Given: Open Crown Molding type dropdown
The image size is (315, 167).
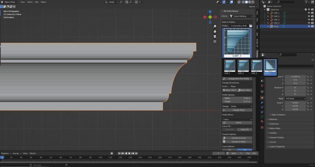Looking at the screenshot, I should [x=241, y=16].
